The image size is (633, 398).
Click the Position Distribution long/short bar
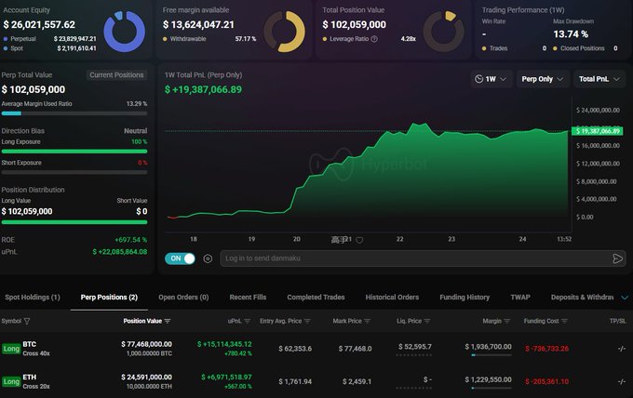tap(74, 222)
